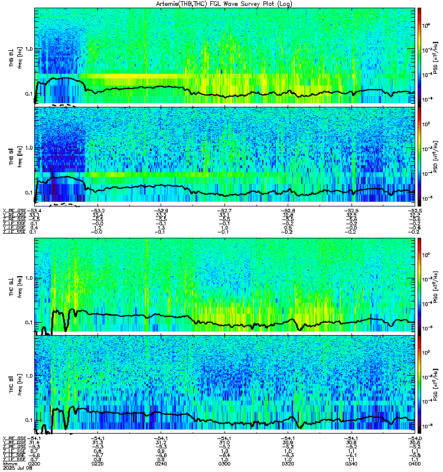Click the 'hhmm' time format label
This screenshot has width=443, height=472.
[x=10, y=464]
